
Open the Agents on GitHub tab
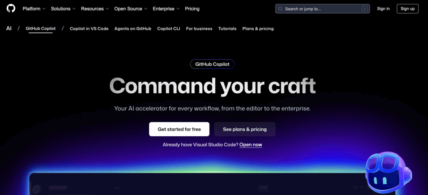pyautogui.click(x=133, y=29)
